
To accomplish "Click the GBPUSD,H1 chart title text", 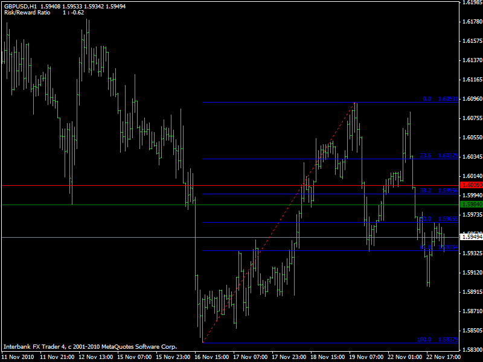I will (19, 6).
